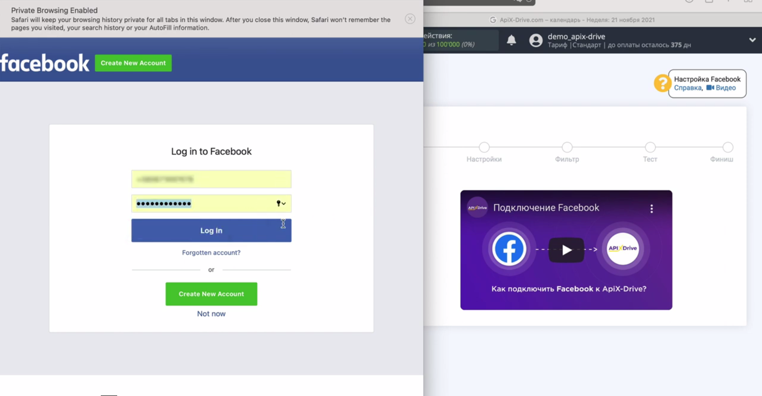Select the Настройки step circle

484,147
